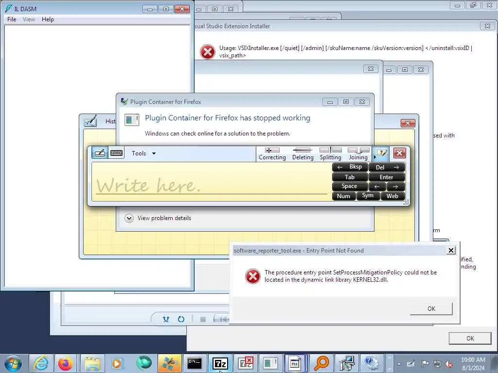Close the software_reporter_tool.exe error dialog
Screen dimensions: 498x373
(451, 251)
